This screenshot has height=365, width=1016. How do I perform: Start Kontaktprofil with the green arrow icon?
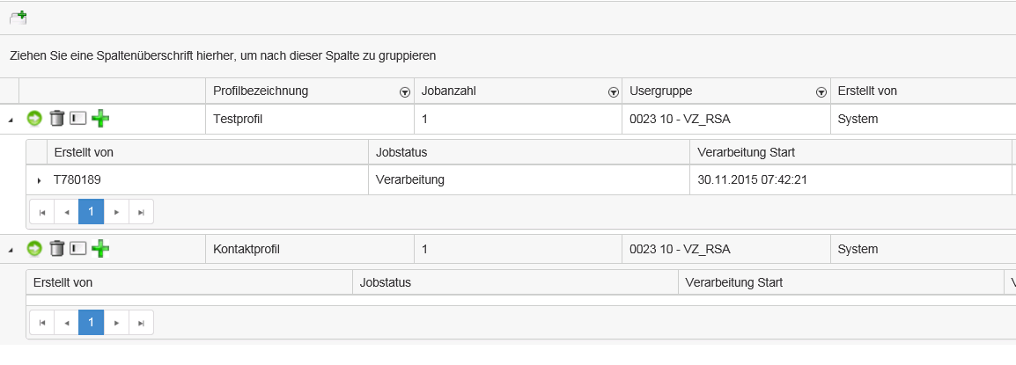(x=35, y=249)
